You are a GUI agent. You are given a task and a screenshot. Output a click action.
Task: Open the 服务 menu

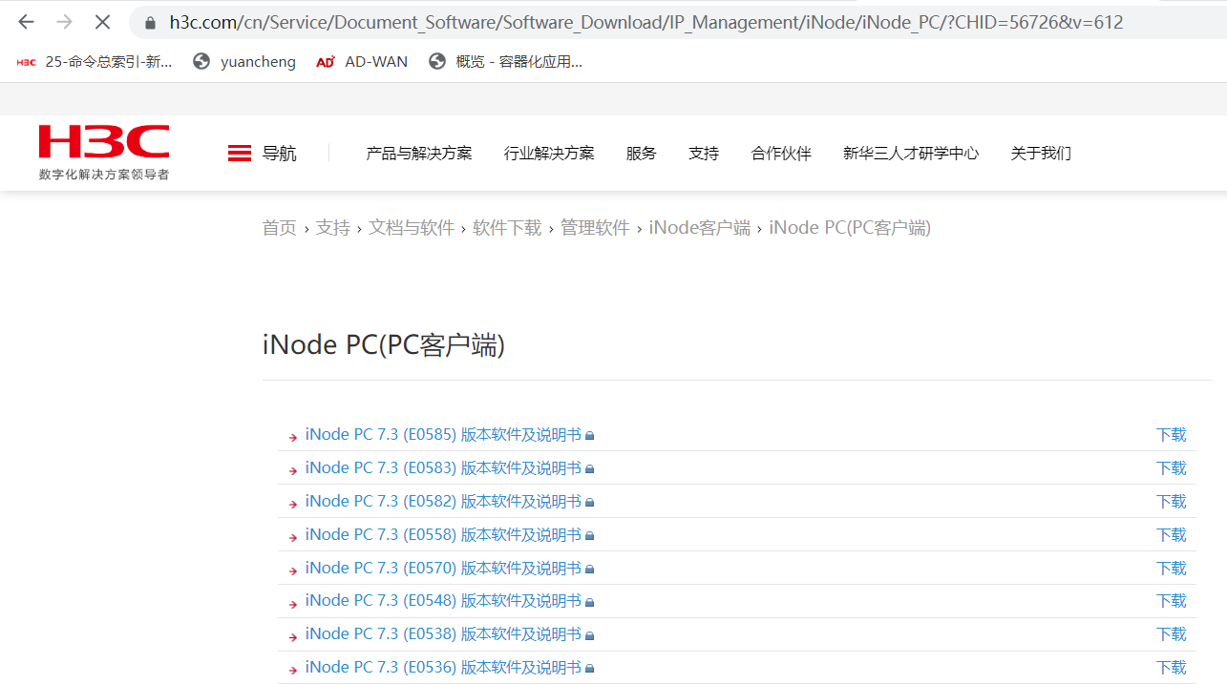point(642,153)
